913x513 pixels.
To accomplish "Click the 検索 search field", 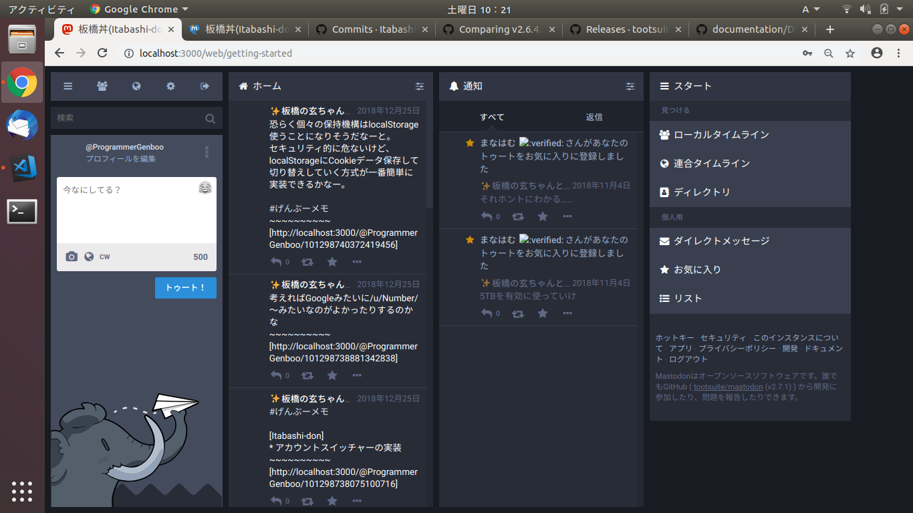I will point(130,118).
